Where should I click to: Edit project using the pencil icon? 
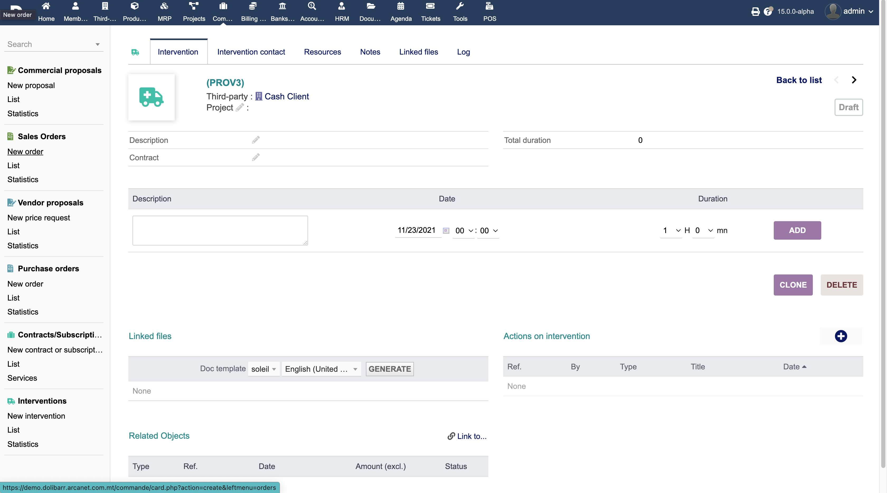point(240,108)
